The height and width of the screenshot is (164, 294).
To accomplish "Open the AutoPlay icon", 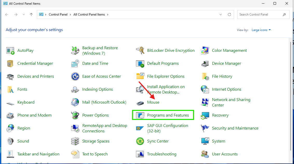I will click(x=10, y=51).
